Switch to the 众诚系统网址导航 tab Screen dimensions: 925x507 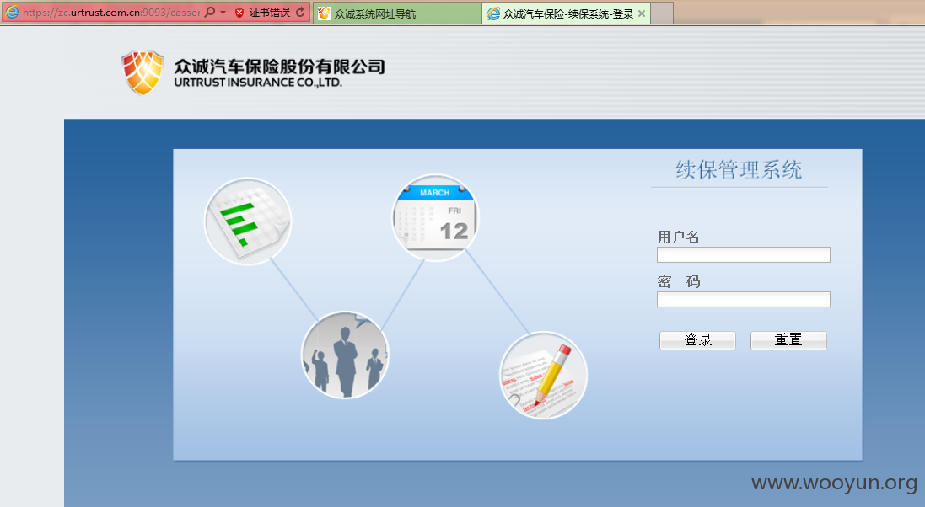398,13
